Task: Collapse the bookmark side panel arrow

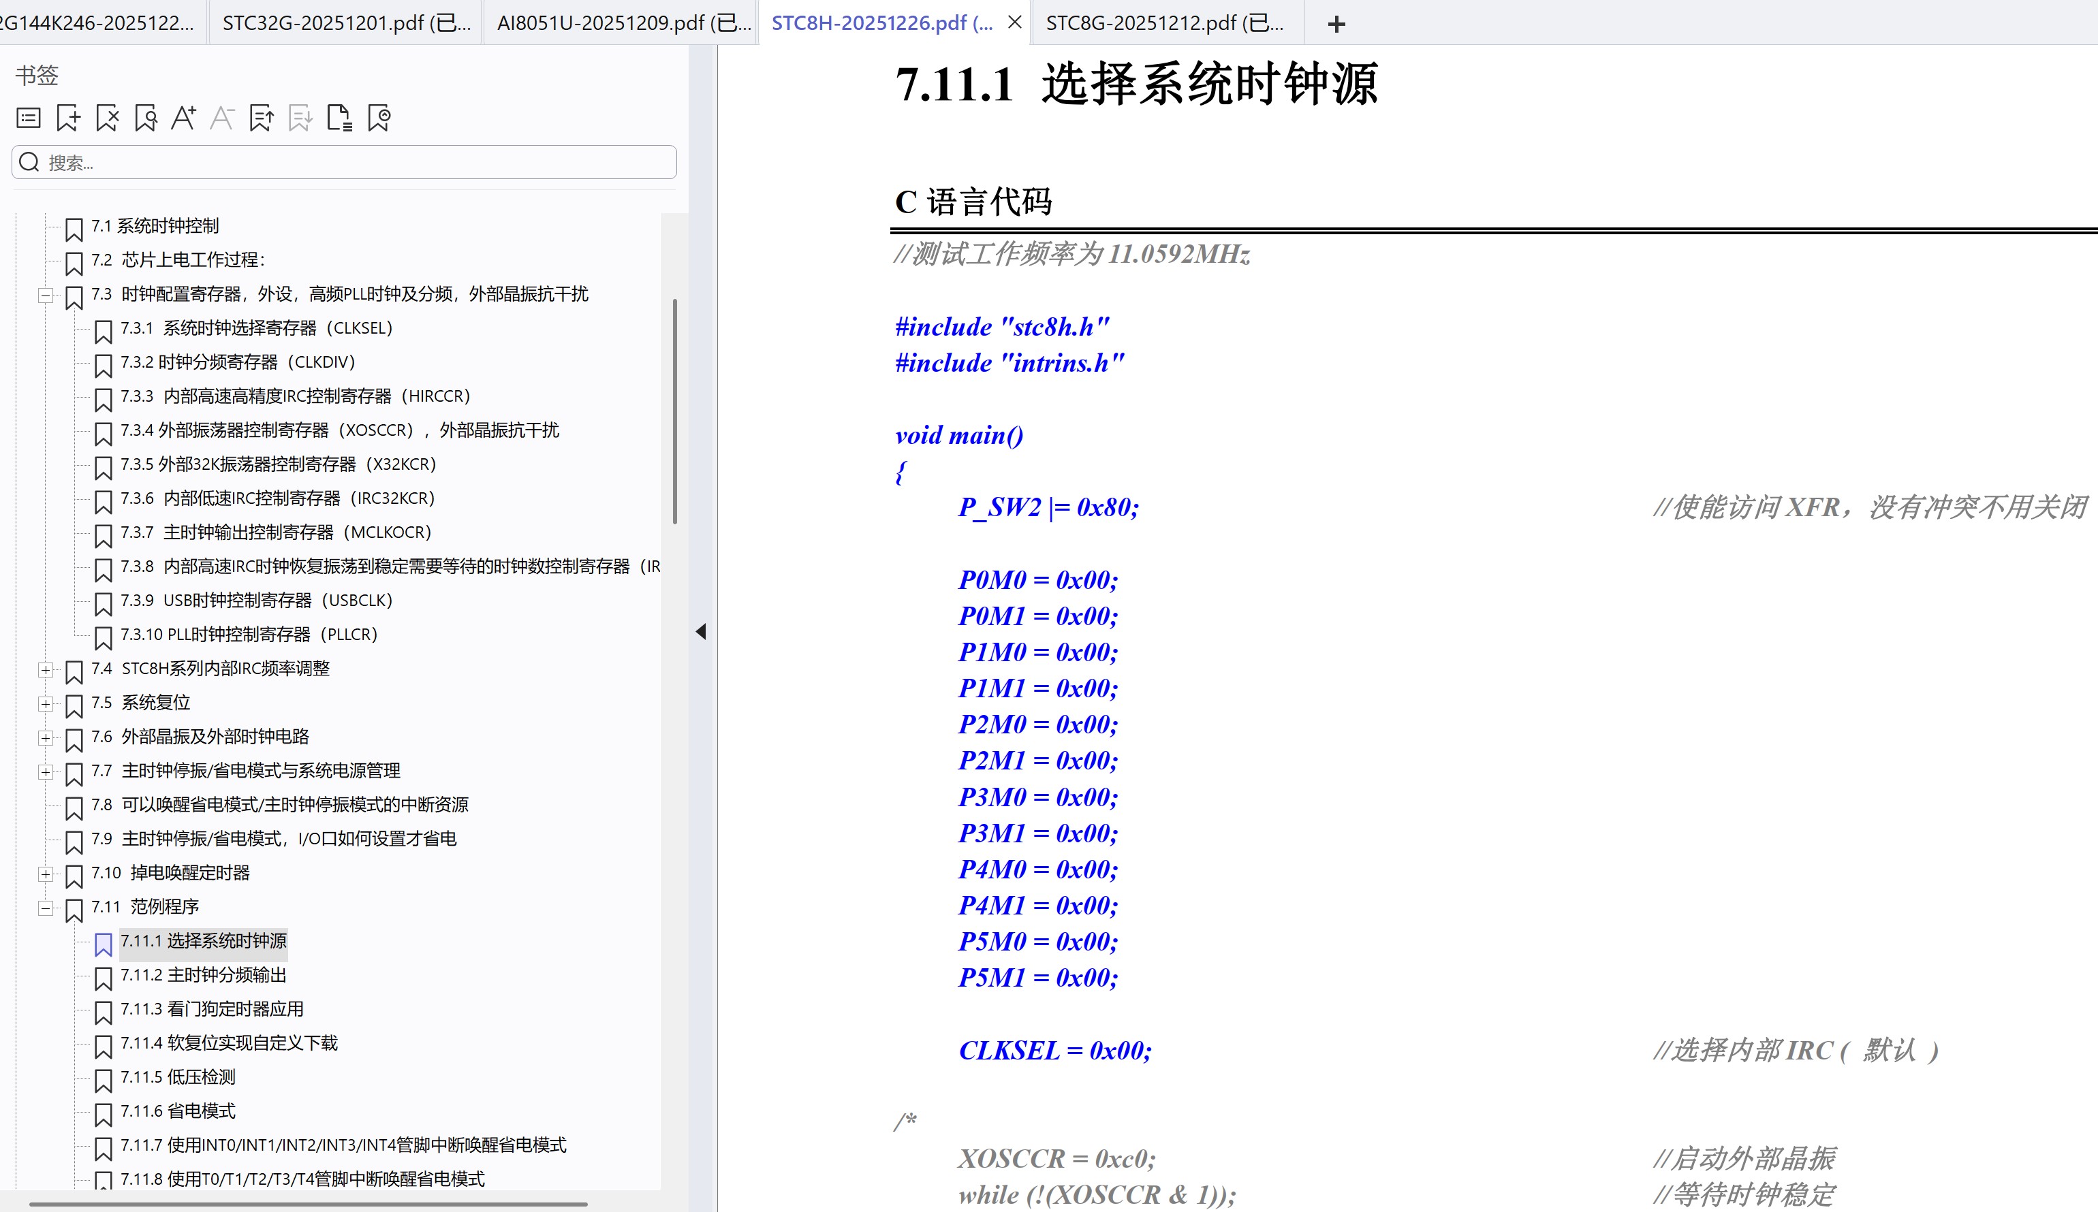Action: point(701,632)
